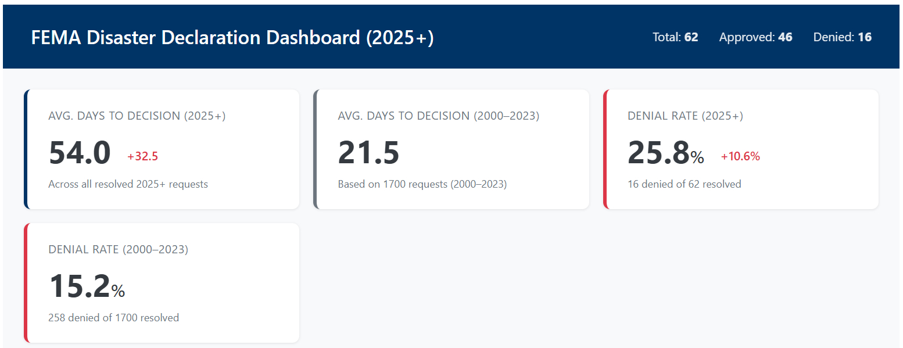This screenshot has height=348, width=903.
Task: Click the Approved: 46 header stat
Action: (x=755, y=37)
